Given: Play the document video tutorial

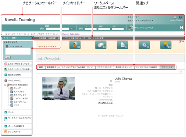Looking at the screenshot, I should click(122, 45).
